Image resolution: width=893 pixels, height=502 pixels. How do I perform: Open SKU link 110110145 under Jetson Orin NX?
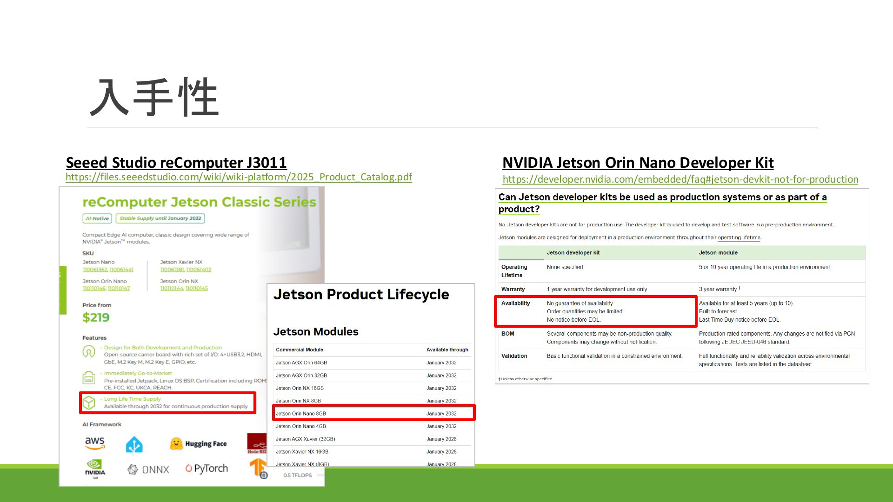pos(197,289)
